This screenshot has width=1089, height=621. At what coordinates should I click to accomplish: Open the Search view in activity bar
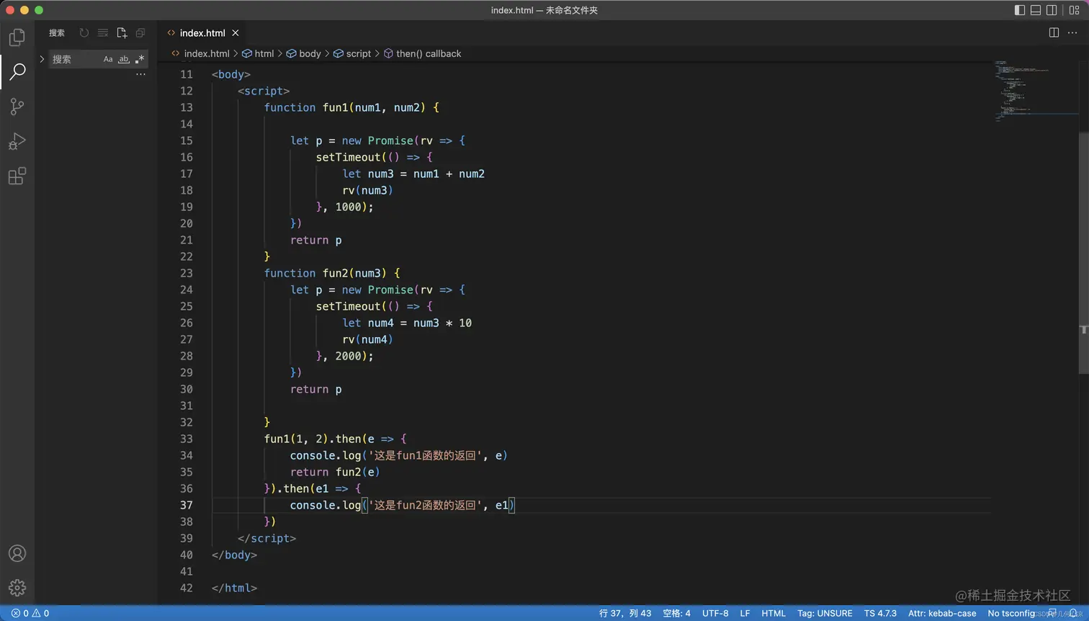pyautogui.click(x=17, y=71)
